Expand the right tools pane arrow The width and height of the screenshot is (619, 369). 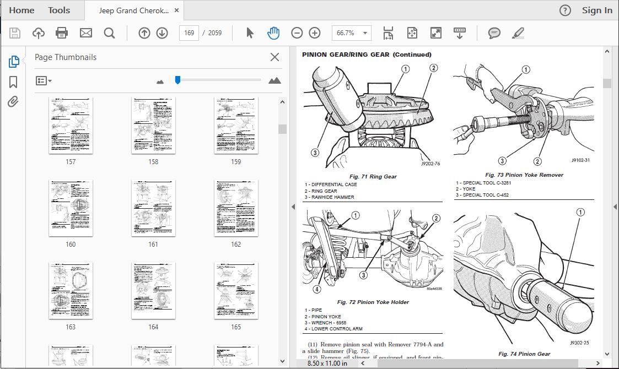615,207
